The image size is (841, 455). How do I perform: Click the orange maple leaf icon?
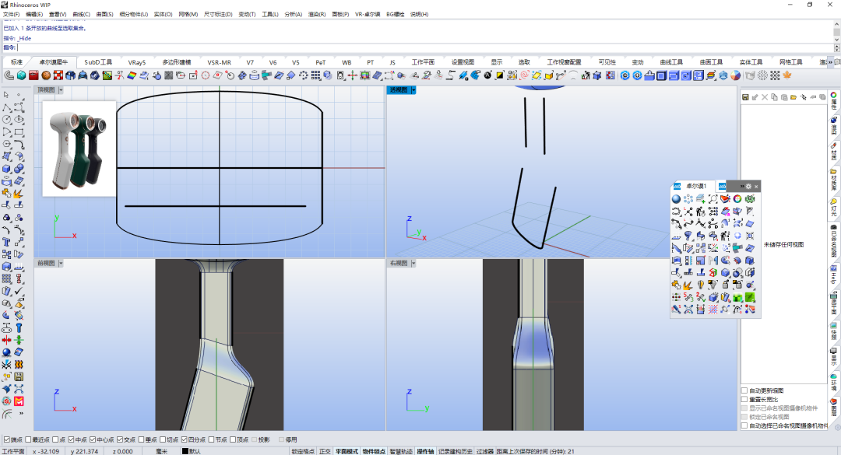pyautogui.click(x=787, y=75)
